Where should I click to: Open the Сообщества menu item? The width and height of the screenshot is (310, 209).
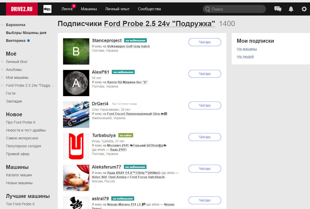pyautogui.click(x=149, y=9)
